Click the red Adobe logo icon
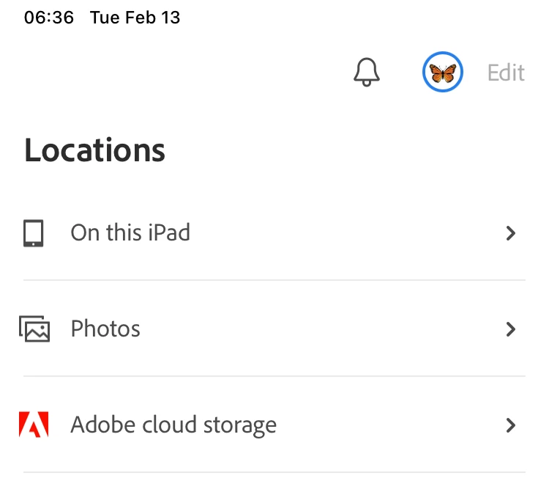The height and width of the screenshot is (492, 549). tap(34, 425)
